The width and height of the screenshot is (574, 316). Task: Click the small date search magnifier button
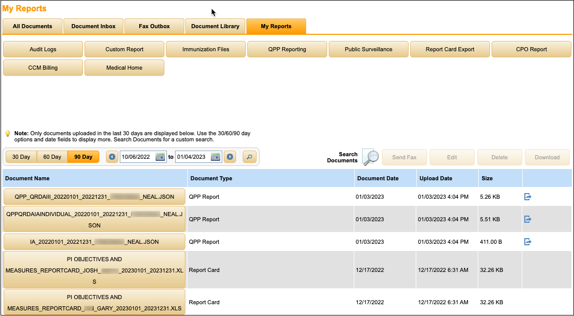point(250,157)
